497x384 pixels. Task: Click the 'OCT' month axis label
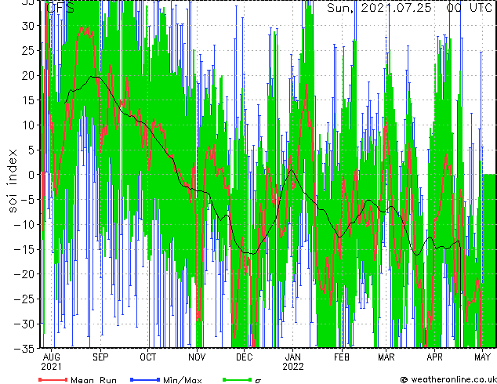pyautogui.click(x=148, y=357)
